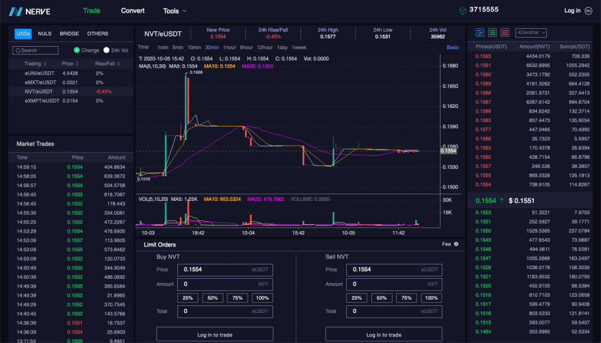This screenshot has width=601, height=343.
Task: Click the Fee info icon
Action: 456,244
